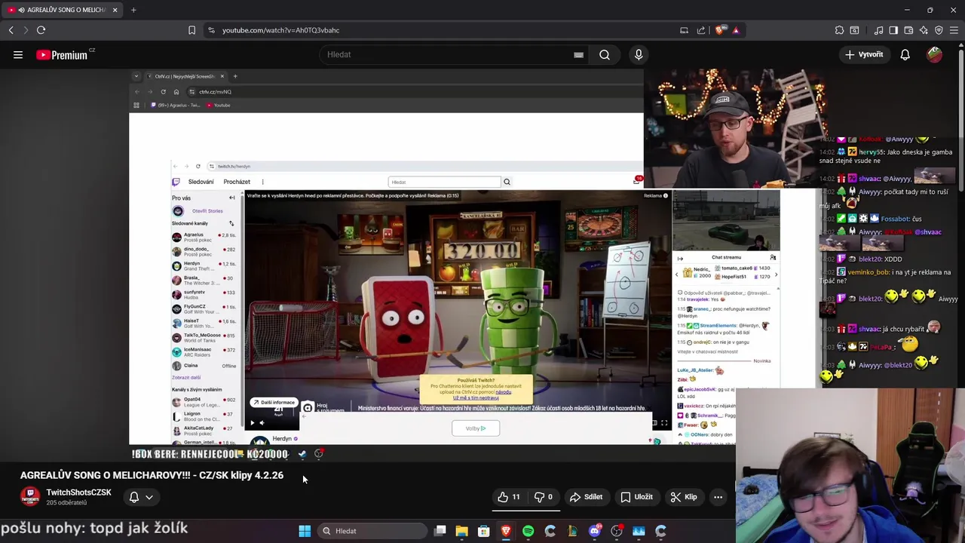Screen dimensions: 965x543
Task: Click the Sdílet share button
Action: 586,497
